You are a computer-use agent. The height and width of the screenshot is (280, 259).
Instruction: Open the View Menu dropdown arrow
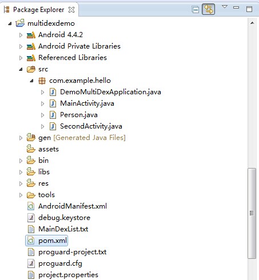[225, 7]
